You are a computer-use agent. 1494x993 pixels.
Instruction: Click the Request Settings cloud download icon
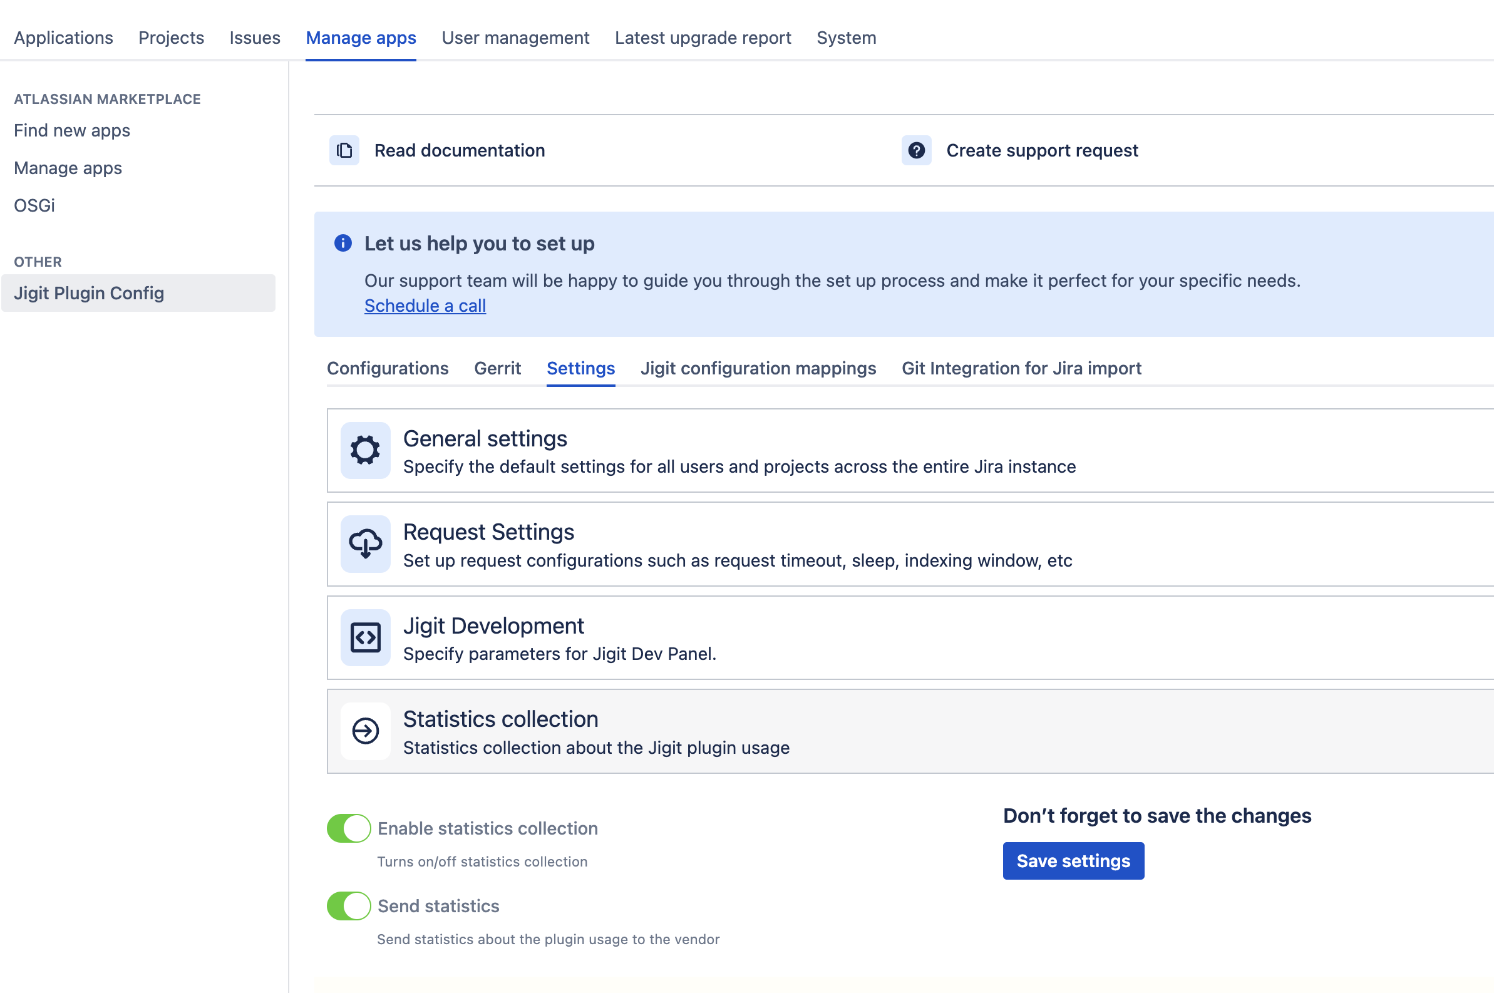coord(365,543)
